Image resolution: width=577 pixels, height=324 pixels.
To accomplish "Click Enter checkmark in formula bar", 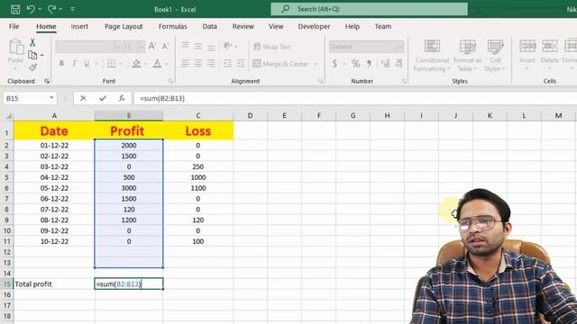I will [x=103, y=98].
